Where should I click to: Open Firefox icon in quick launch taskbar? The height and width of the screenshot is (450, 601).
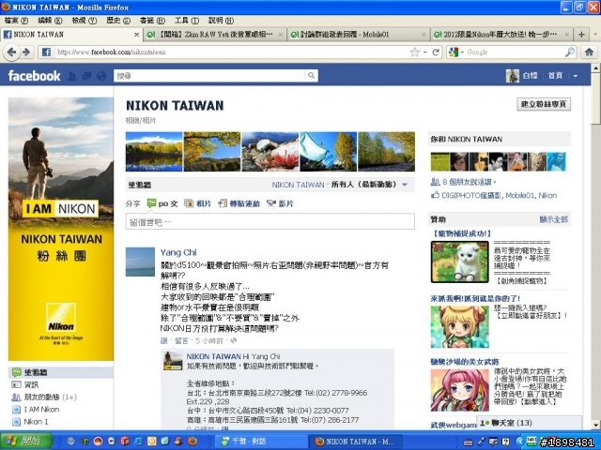(193, 442)
